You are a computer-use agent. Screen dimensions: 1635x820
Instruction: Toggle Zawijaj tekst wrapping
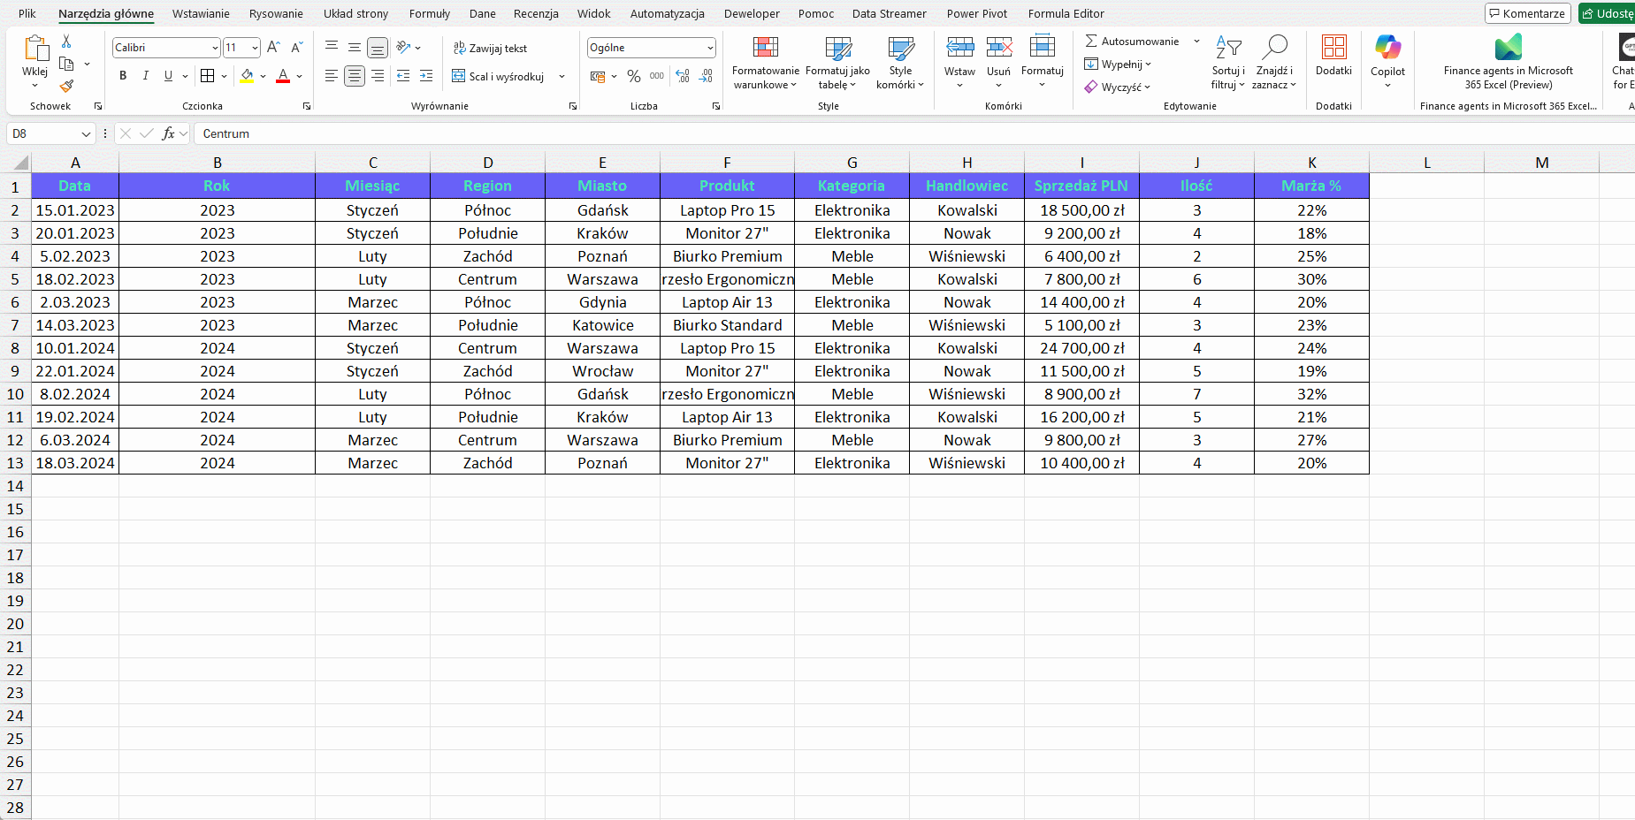pos(490,49)
